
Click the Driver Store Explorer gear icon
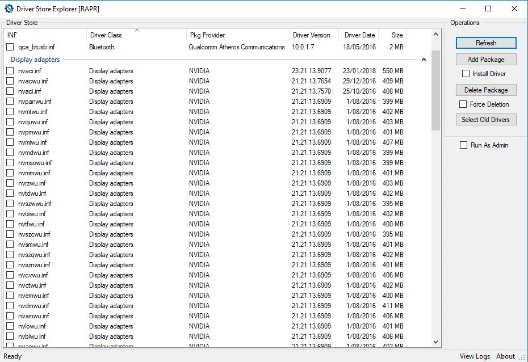9,9
